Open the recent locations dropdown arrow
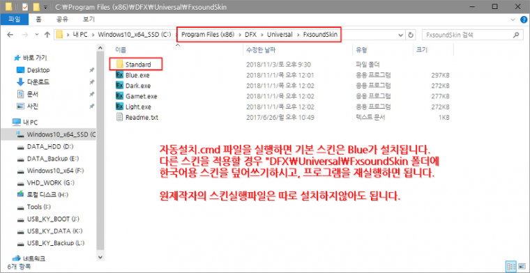Viewport: 530px width, 273px height. (37, 35)
